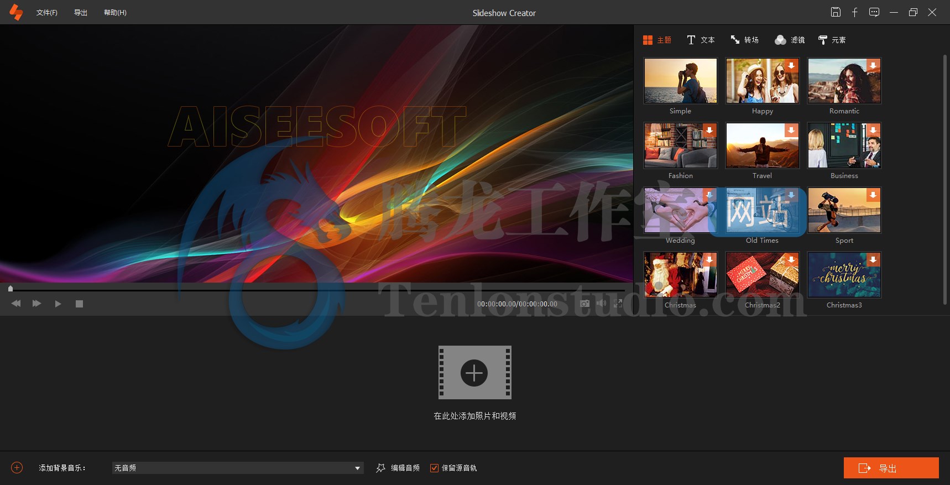
Task: Open the 帮助(H) menu
Action: (x=115, y=13)
